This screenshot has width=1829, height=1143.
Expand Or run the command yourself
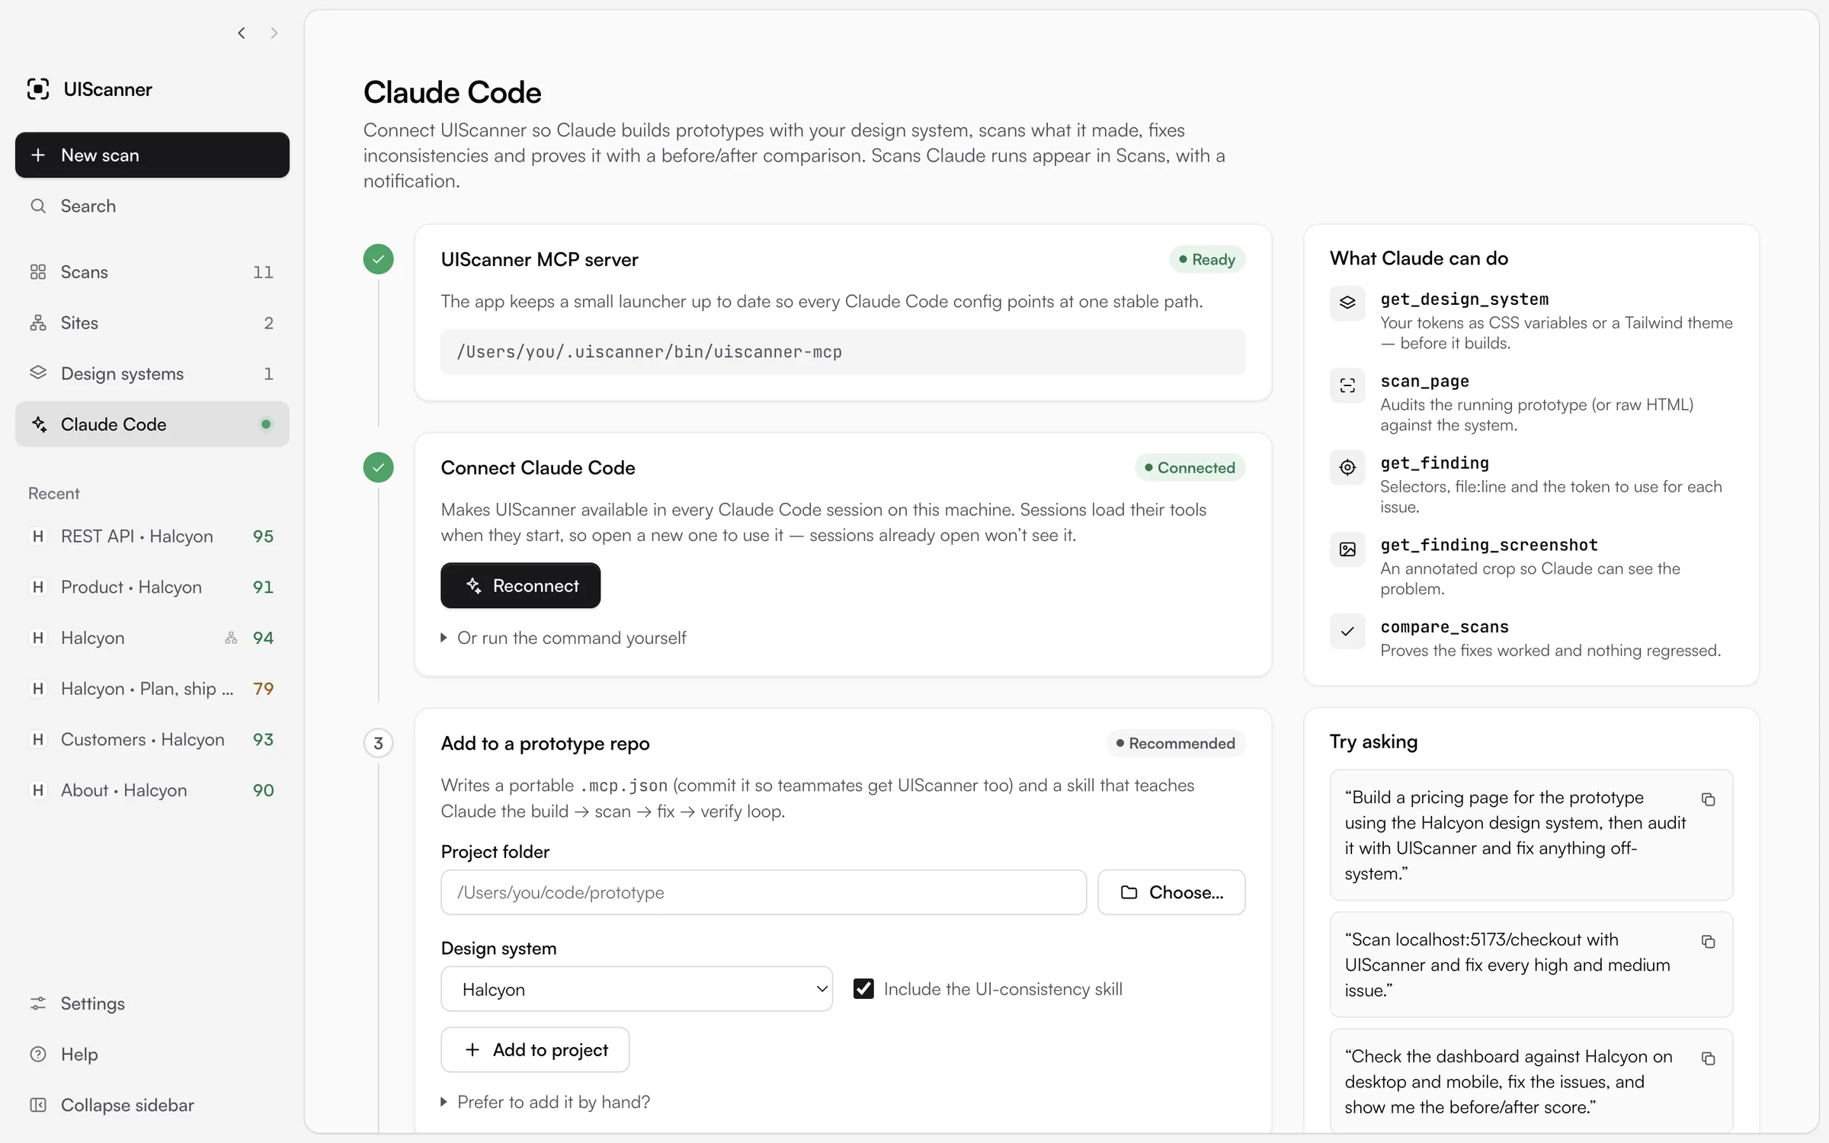pos(563,638)
